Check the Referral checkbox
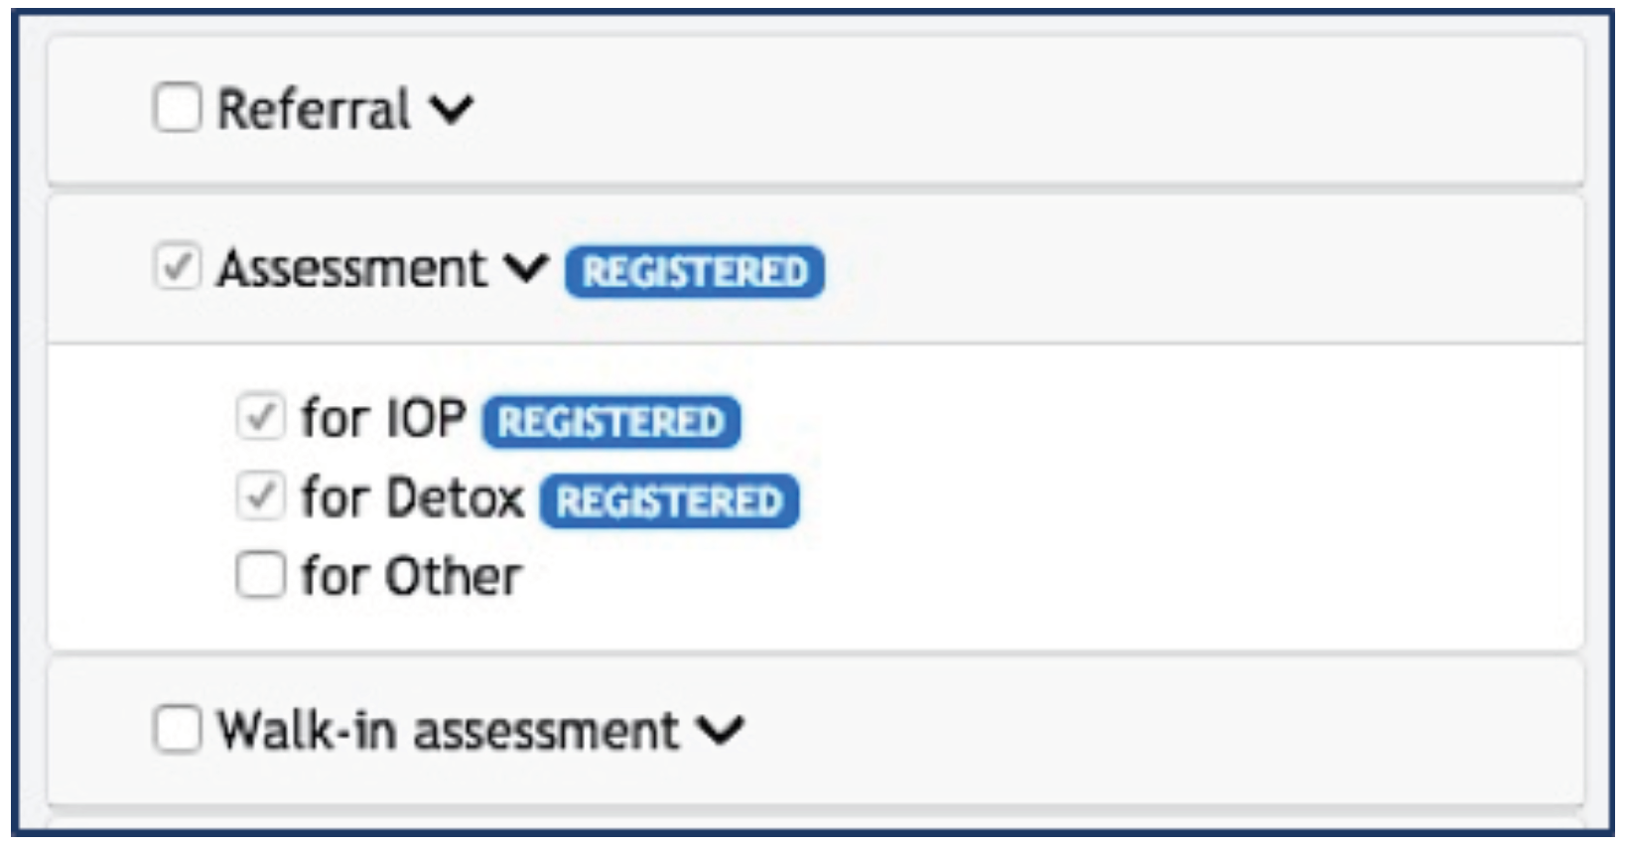Image resolution: width=1626 pixels, height=846 pixels. (178, 107)
